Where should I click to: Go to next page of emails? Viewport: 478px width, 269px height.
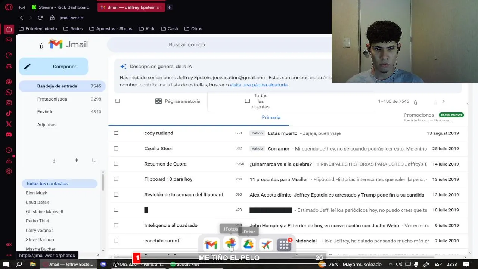pyautogui.click(x=443, y=101)
